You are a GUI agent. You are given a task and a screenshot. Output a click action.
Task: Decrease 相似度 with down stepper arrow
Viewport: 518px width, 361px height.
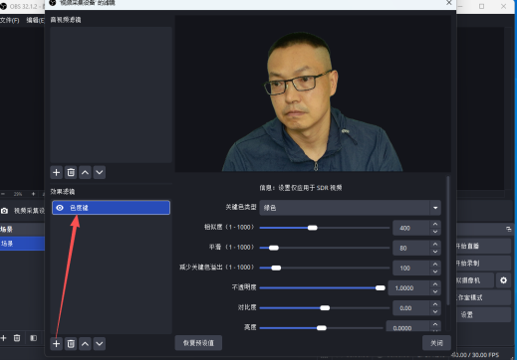click(435, 232)
